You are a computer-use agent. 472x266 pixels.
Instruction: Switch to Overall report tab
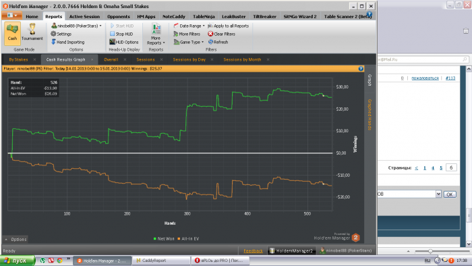(111, 59)
